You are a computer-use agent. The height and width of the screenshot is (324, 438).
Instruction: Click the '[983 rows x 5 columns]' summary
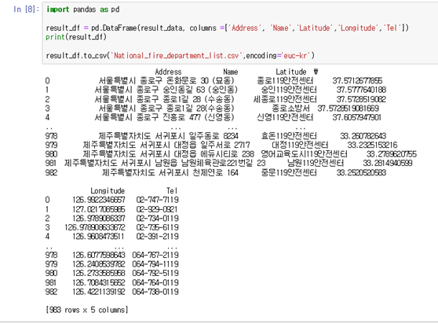pyautogui.click(x=87, y=310)
